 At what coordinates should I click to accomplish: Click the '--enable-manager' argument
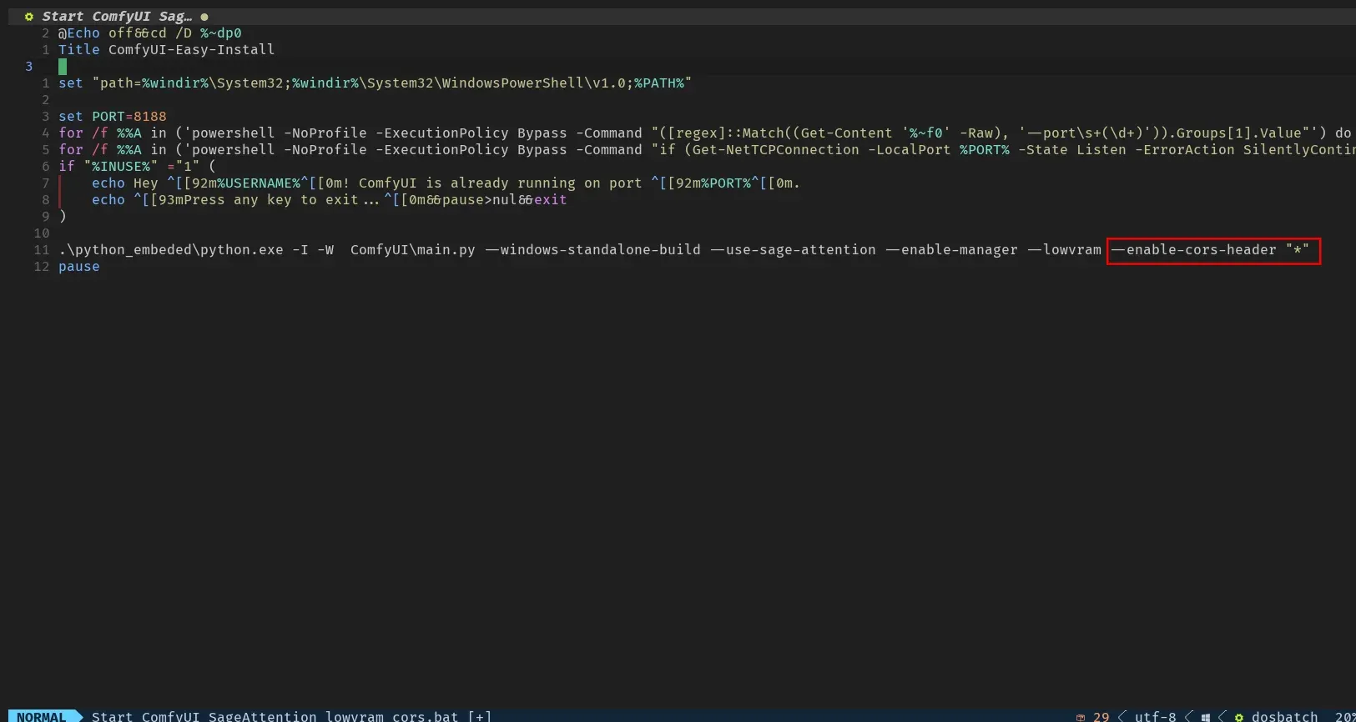click(951, 250)
